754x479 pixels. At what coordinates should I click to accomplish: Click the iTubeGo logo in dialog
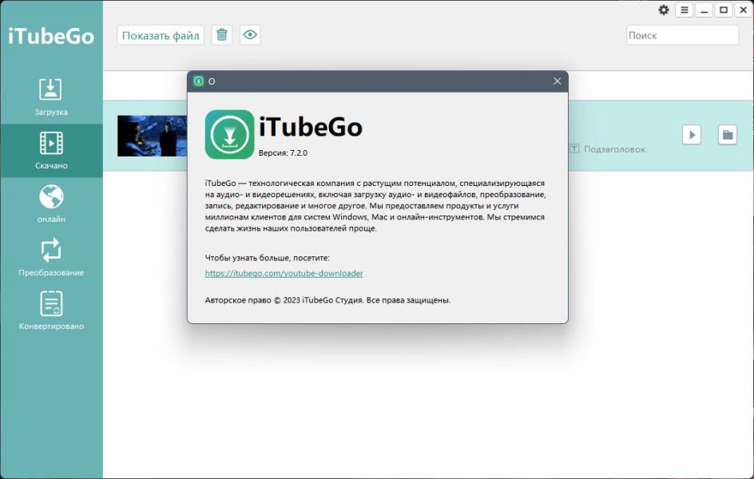click(229, 135)
